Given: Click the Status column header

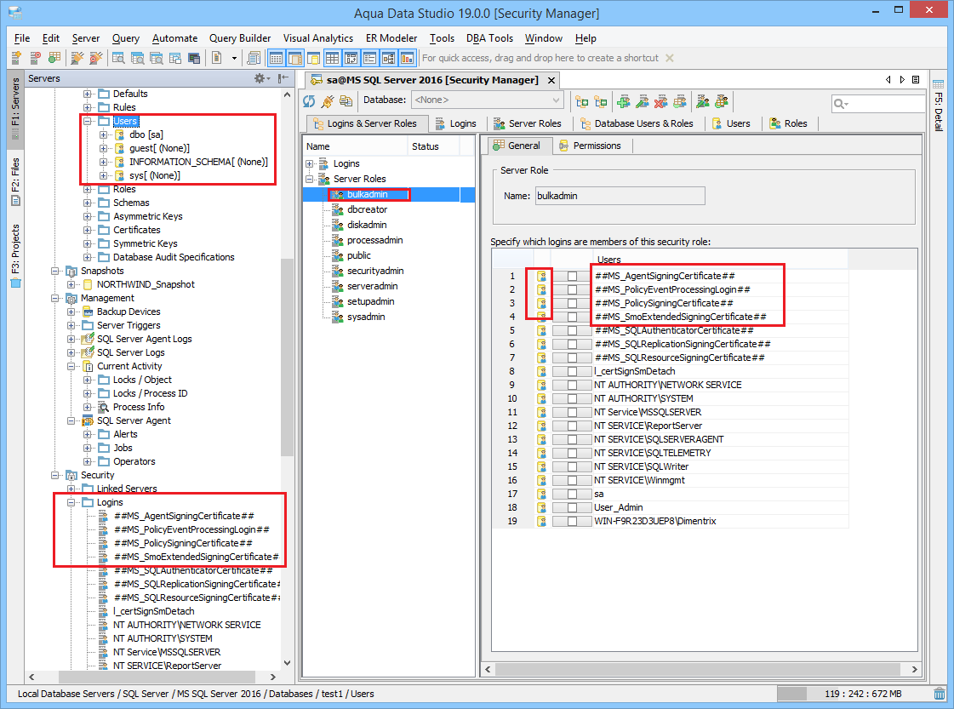Looking at the screenshot, I should tap(433, 146).
